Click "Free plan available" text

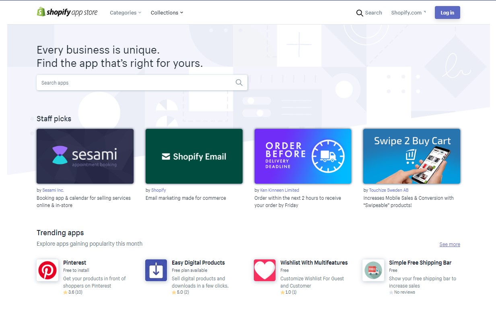[x=189, y=270]
